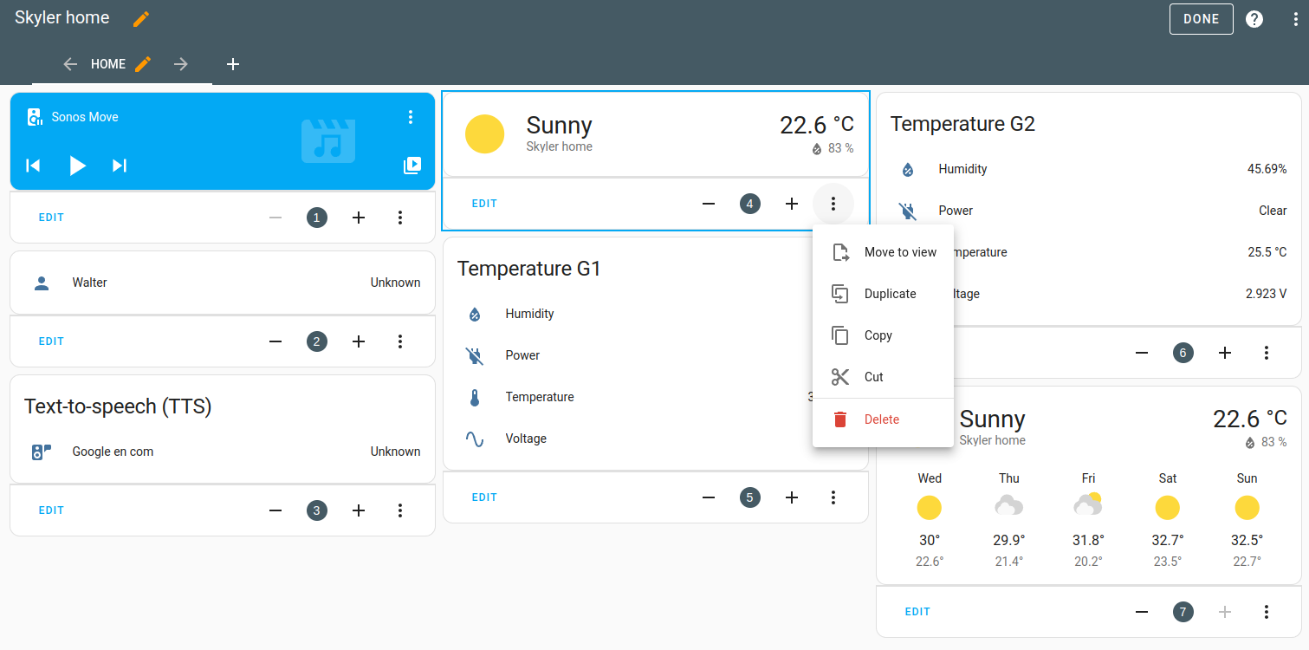Edit the HOME tab using pencil icon
The height and width of the screenshot is (650, 1309).
coord(144,64)
